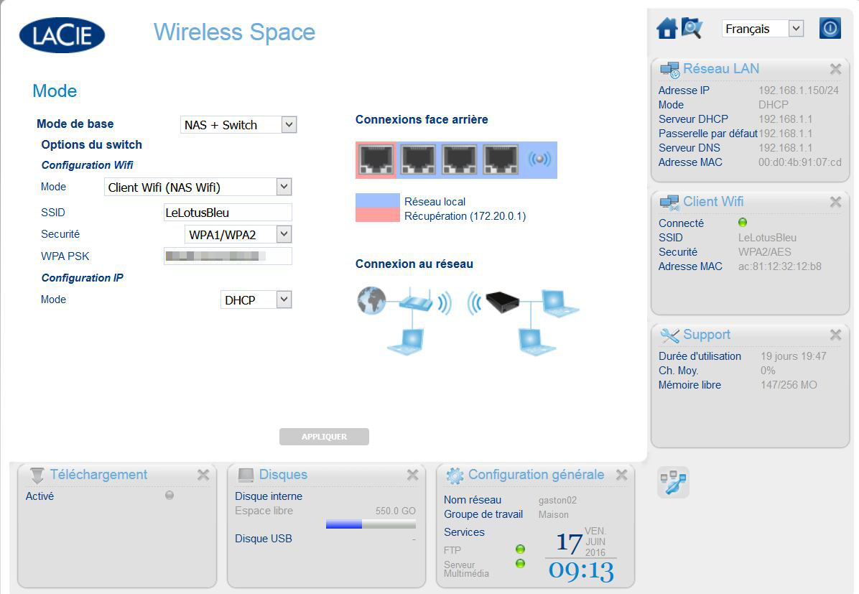Click the black NAS device icon
Screen dimensions: 859x594
point(502,302)
